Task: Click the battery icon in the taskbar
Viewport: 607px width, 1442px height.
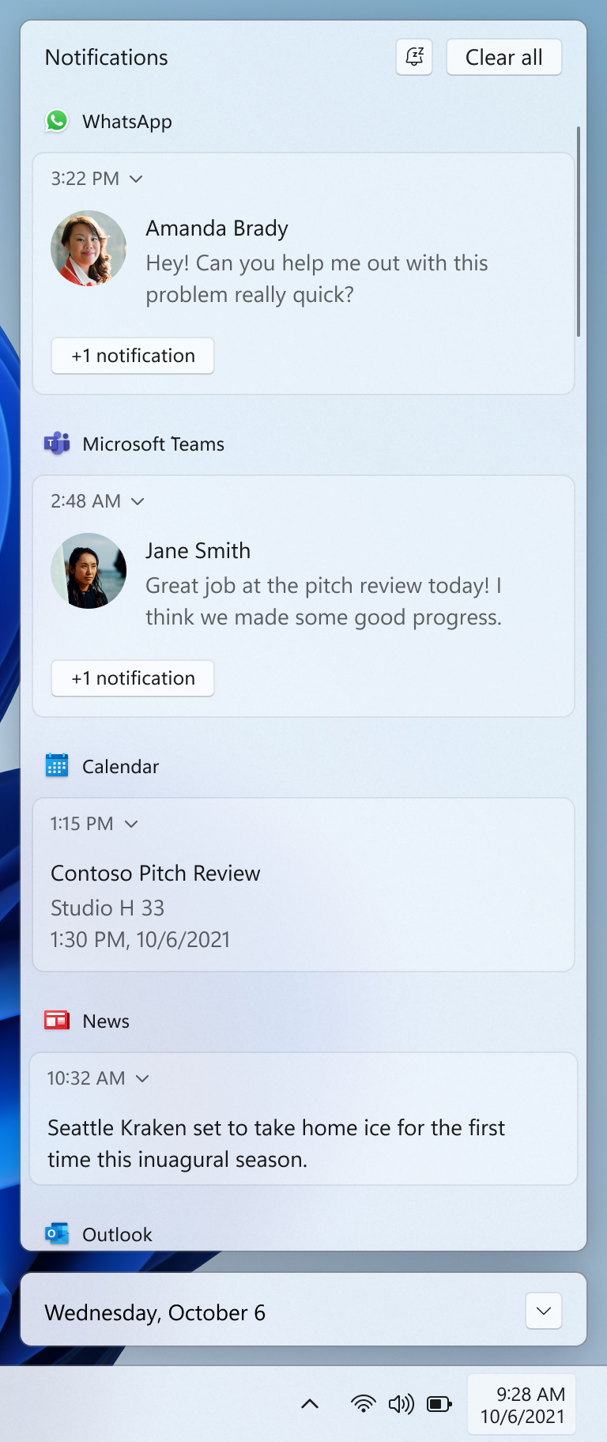Action: tap(439, 1404)
